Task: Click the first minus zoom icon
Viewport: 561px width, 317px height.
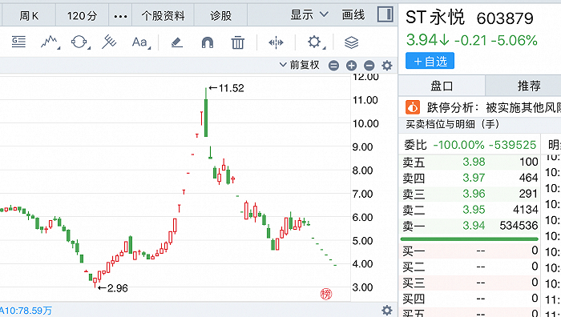Action: pyautogui.click(x=334, y=66)
